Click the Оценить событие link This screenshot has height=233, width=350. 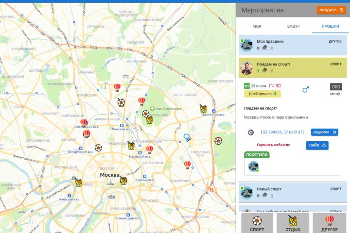tap(273, 145)
